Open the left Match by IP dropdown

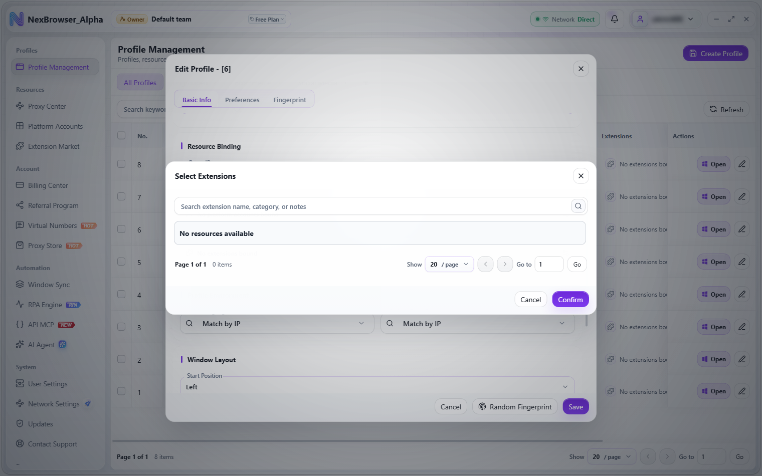(277, 324)
